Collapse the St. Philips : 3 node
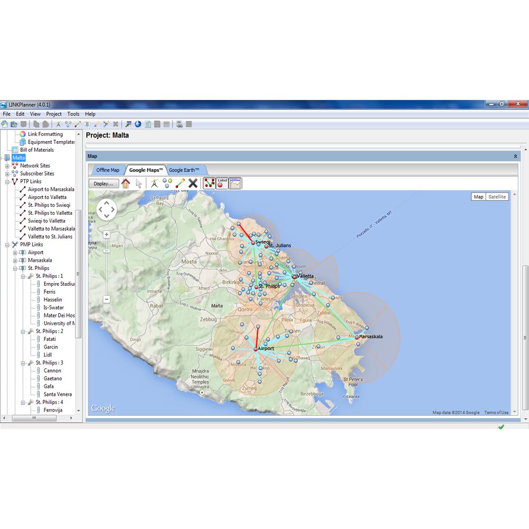The width and height of the screenshot is (529, 529). coord(23,363)
